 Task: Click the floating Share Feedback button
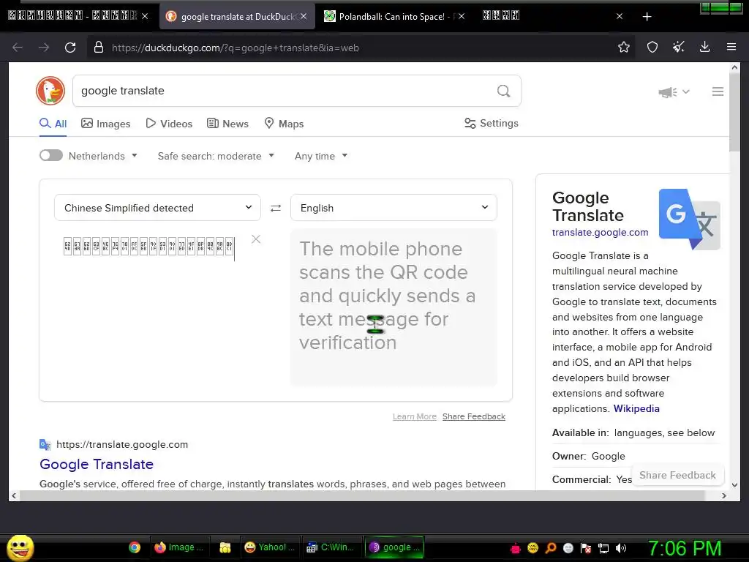point(677,475)
